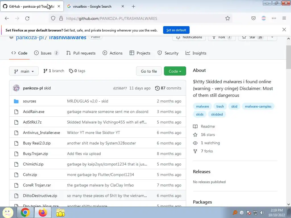Open the Security tab
This screenshot has width=291, height=218.
pos(168,53)
